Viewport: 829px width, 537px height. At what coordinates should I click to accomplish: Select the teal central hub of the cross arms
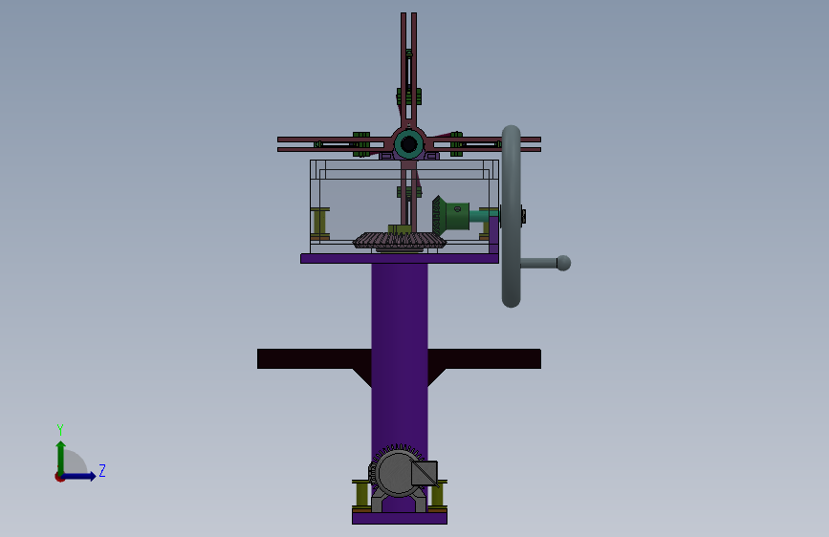pyautogui.click(x=408, y=143)
